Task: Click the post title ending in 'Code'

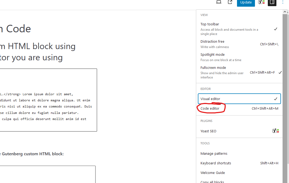Action: point(15,29)
